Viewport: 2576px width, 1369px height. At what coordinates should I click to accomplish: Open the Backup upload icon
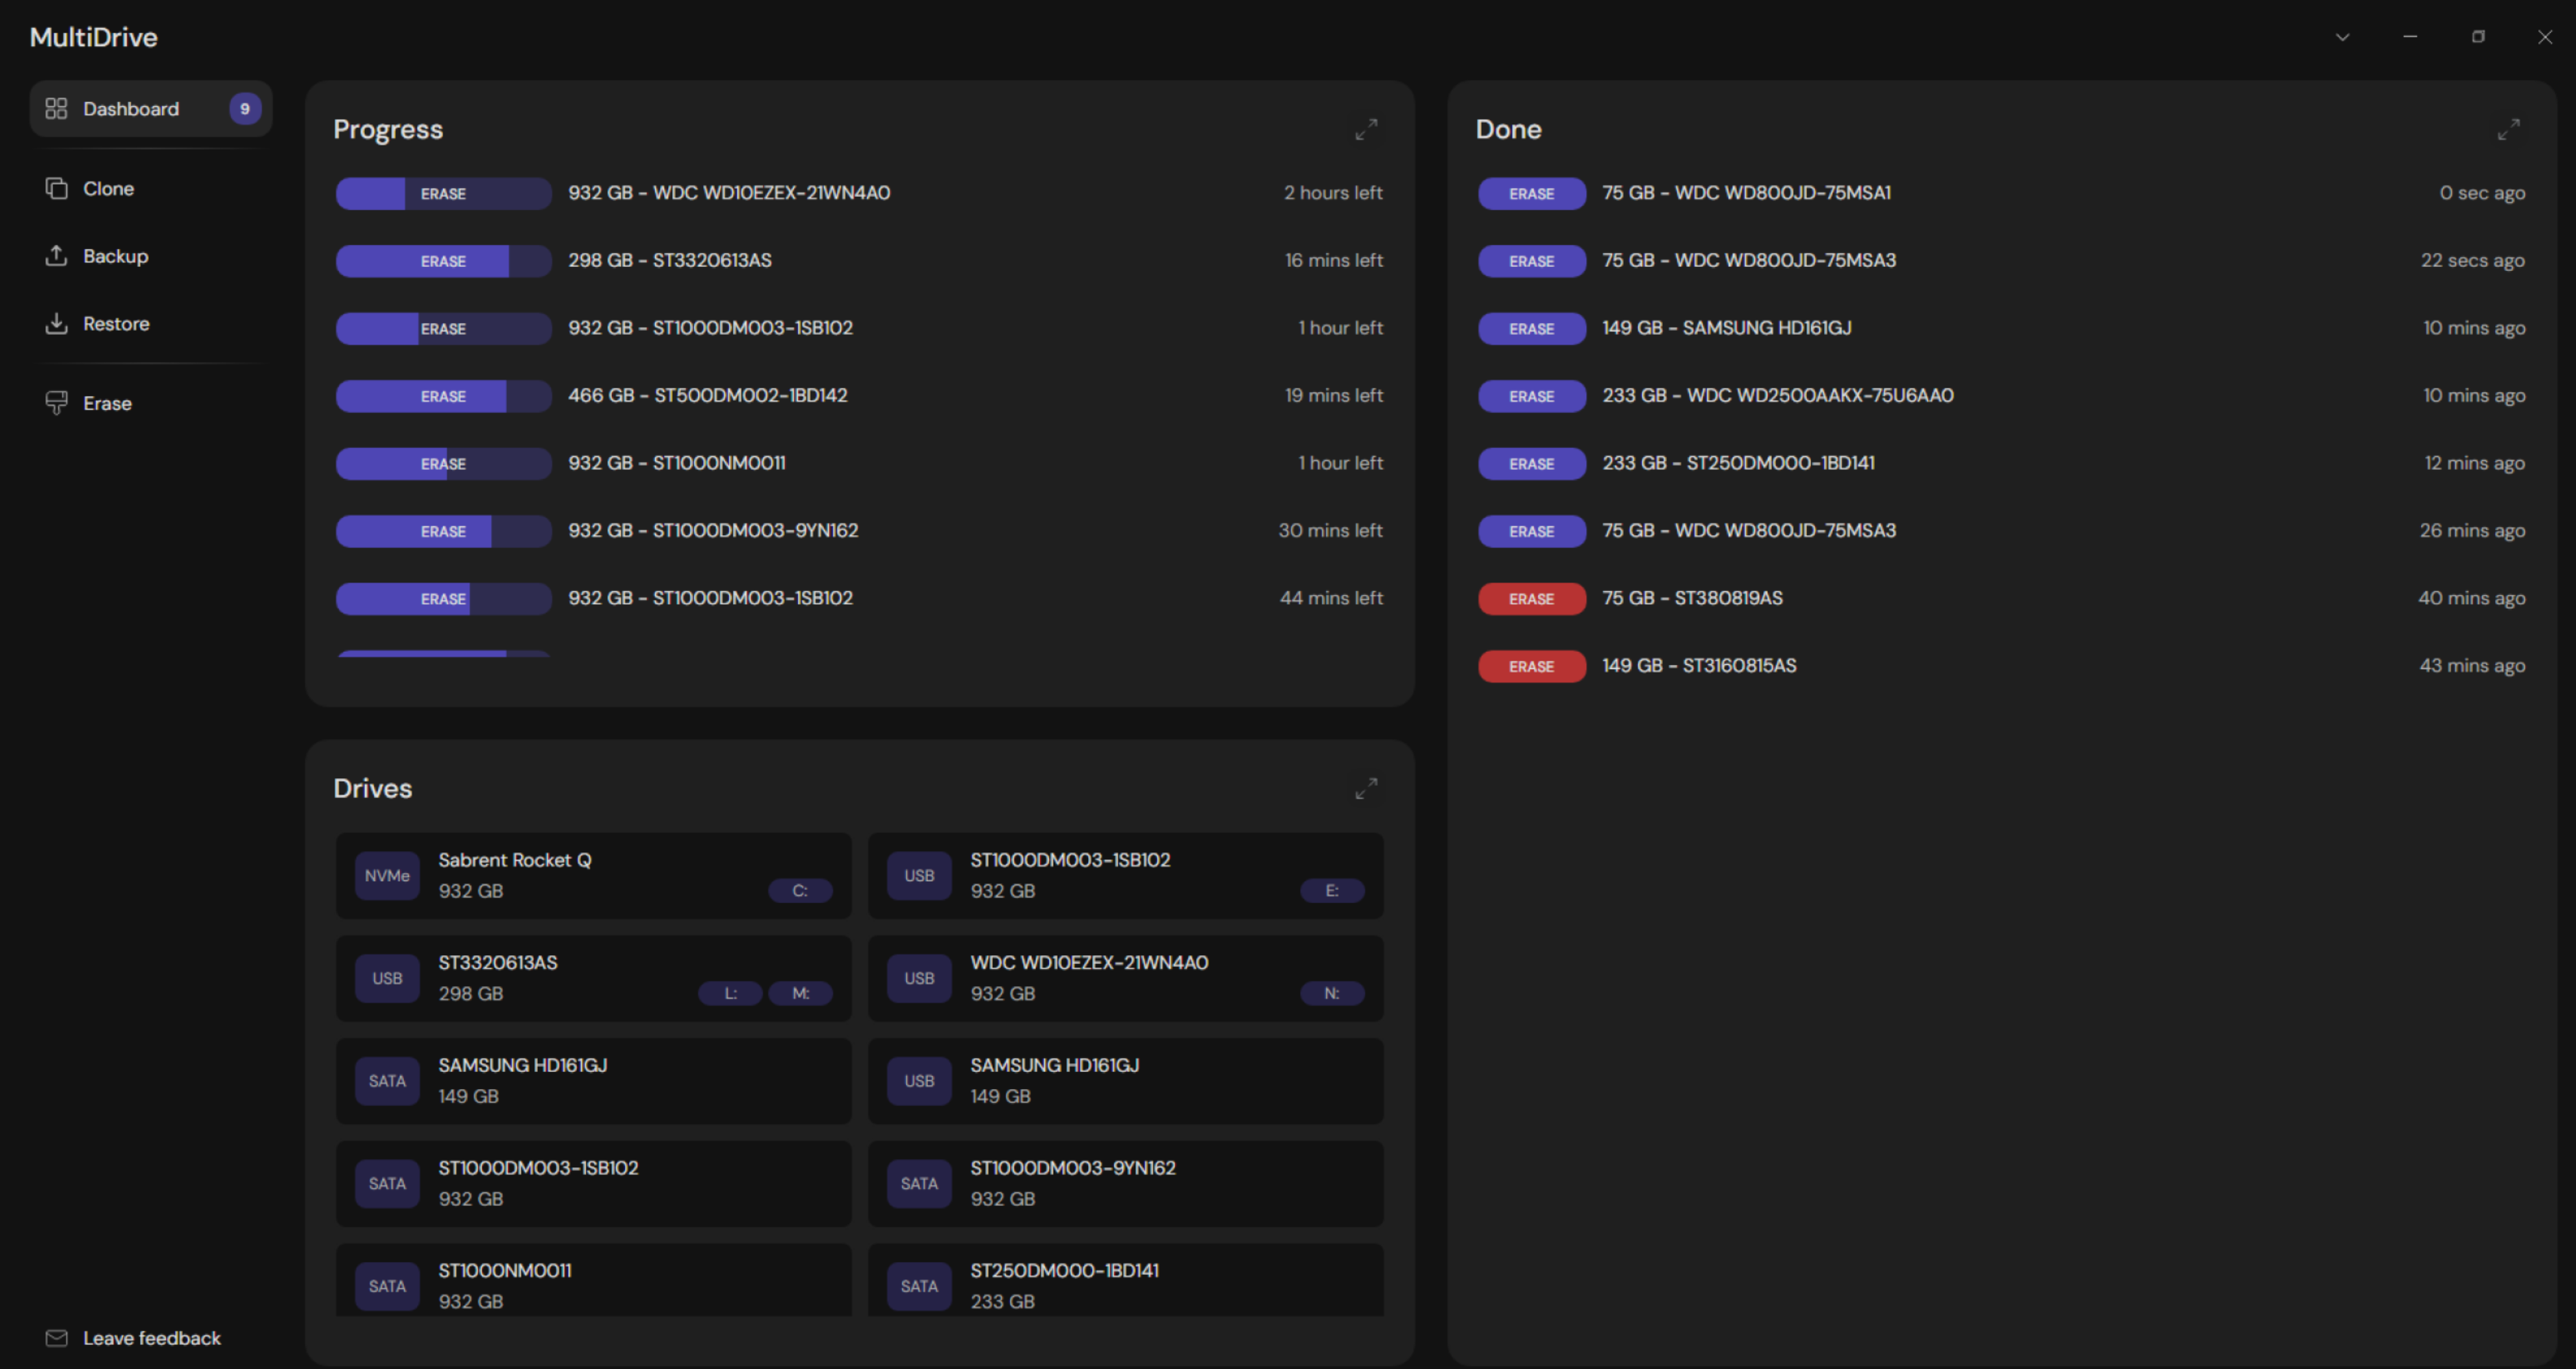coord(57,255)
